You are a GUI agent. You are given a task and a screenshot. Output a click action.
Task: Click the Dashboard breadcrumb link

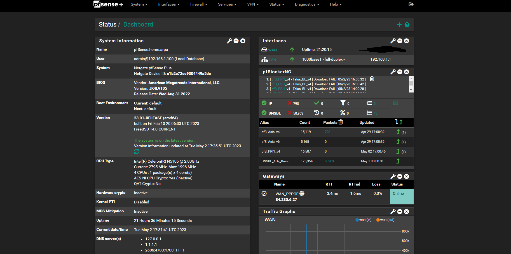138,24
